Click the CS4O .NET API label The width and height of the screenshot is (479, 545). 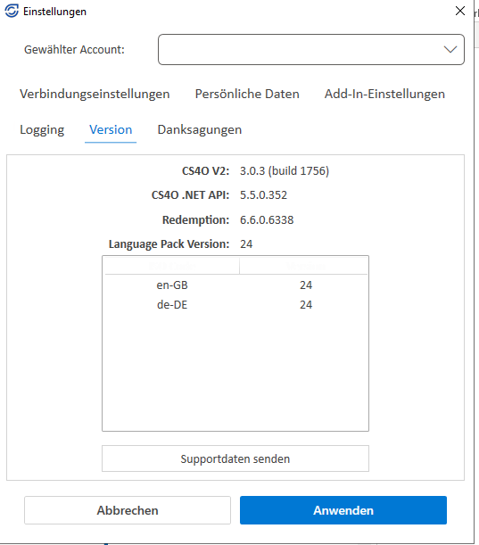(x=190, y=194)
